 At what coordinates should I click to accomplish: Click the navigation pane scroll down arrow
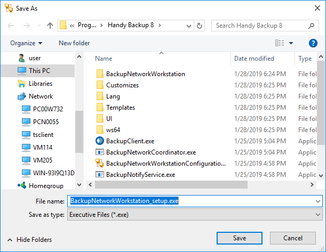coord(79,185)
